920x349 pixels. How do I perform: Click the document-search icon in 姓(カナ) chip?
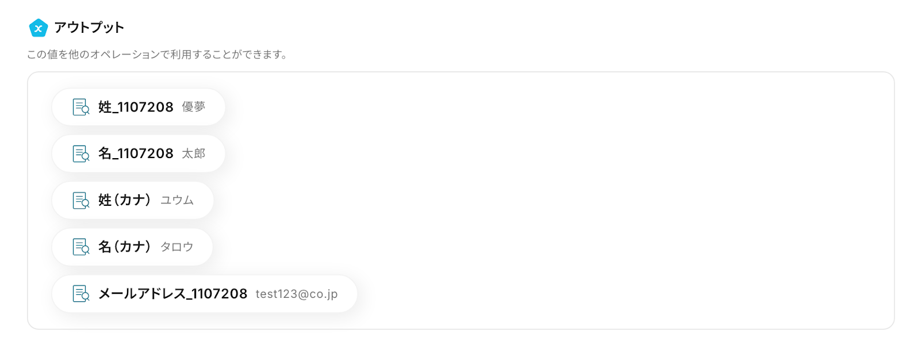(80, 200)
